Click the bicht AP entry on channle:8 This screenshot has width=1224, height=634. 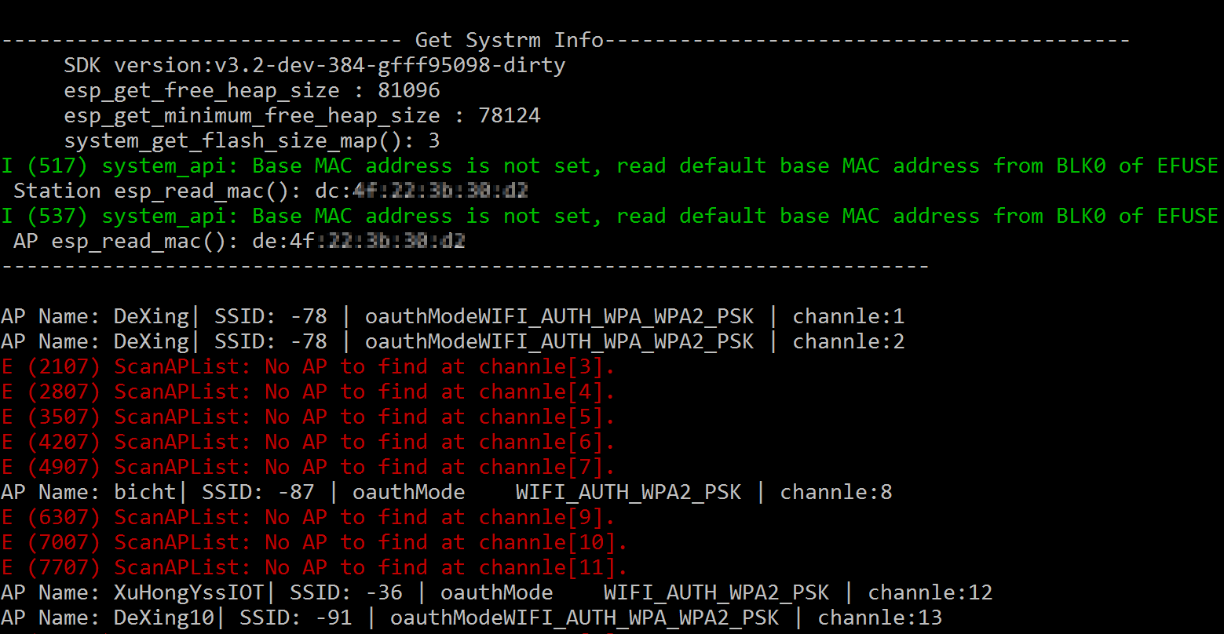(x=447, y=492)
